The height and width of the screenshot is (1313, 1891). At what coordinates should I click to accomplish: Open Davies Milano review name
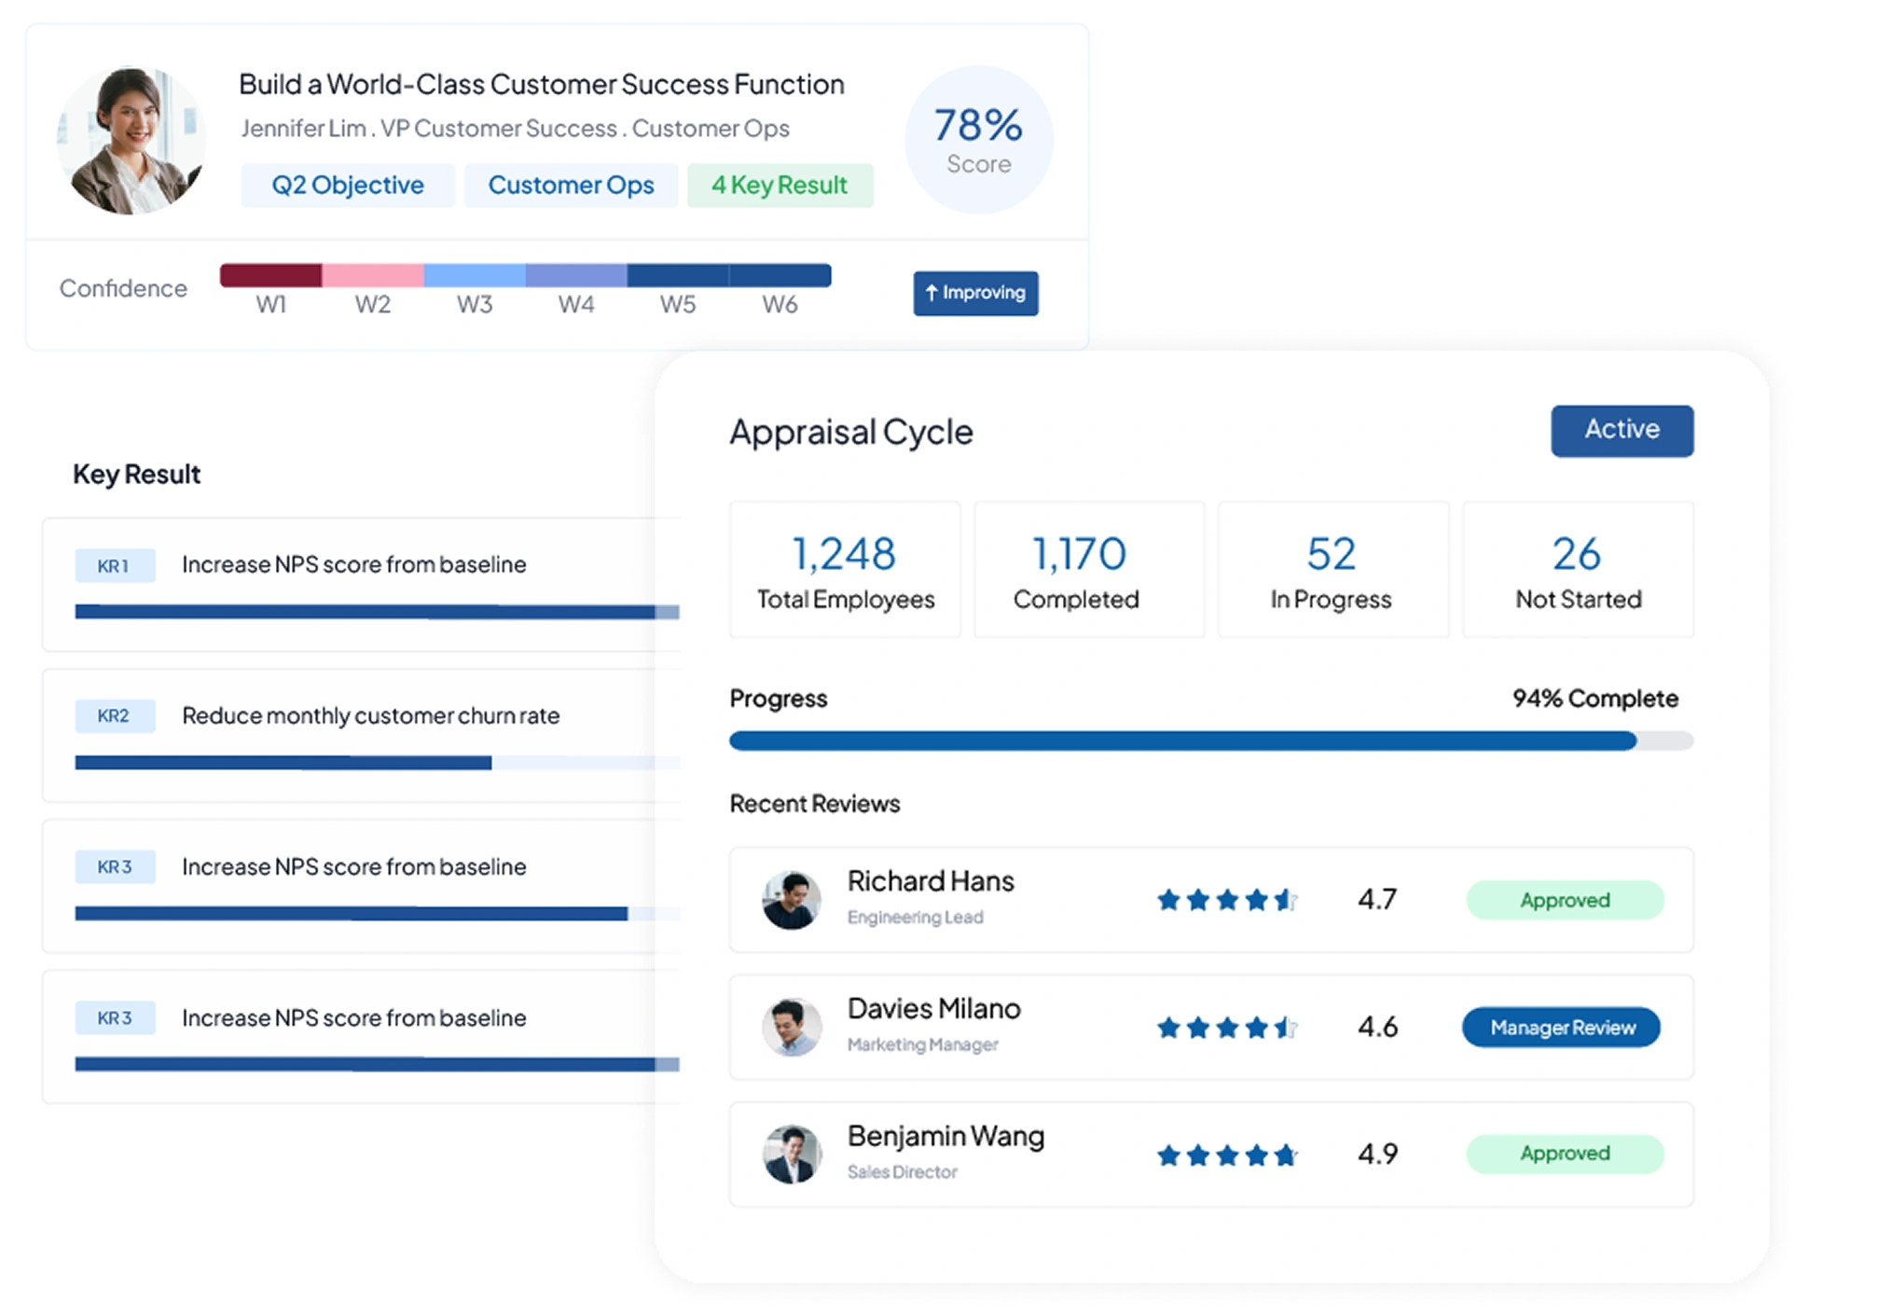[933, 1009]
